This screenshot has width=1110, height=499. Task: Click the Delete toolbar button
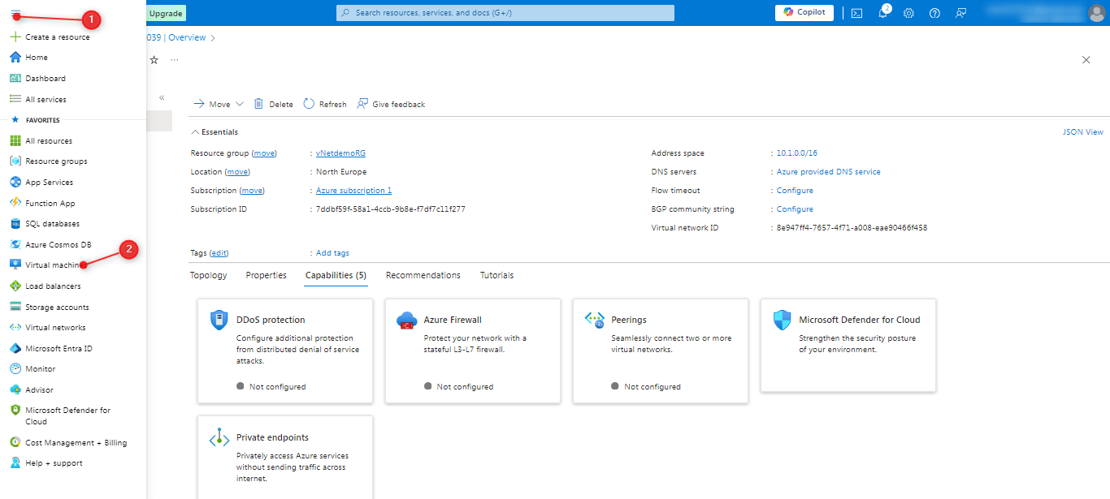273,104
